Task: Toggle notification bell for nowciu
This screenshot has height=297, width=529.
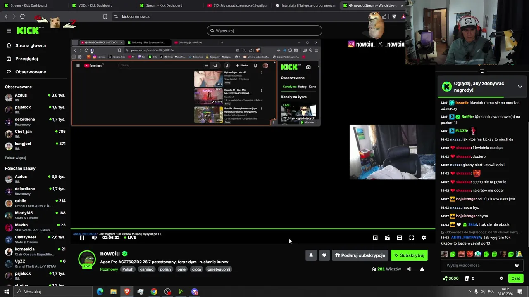Action: point(311,255)
